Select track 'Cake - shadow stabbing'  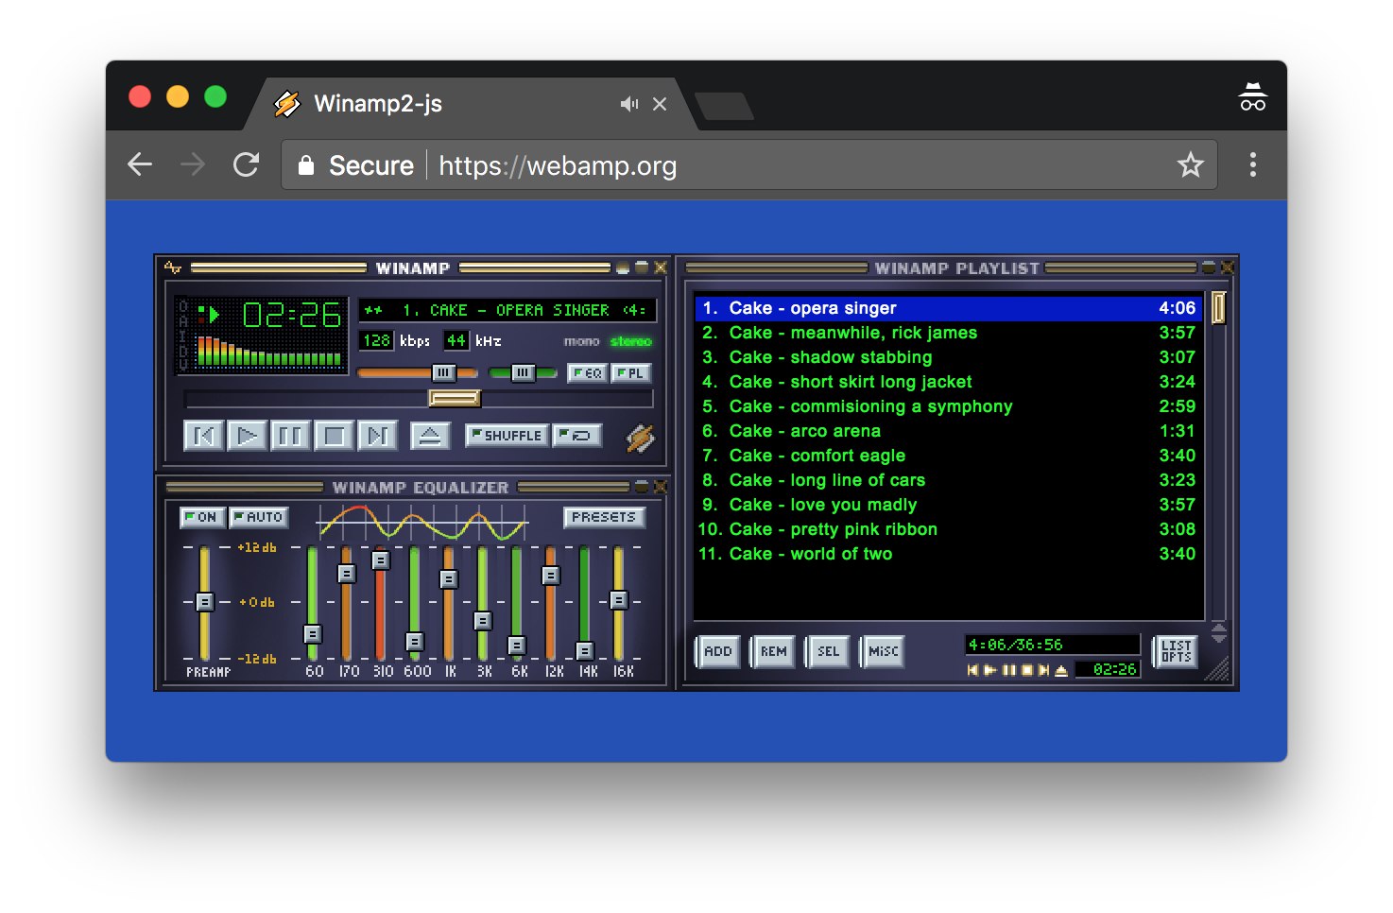coord(949,357)
